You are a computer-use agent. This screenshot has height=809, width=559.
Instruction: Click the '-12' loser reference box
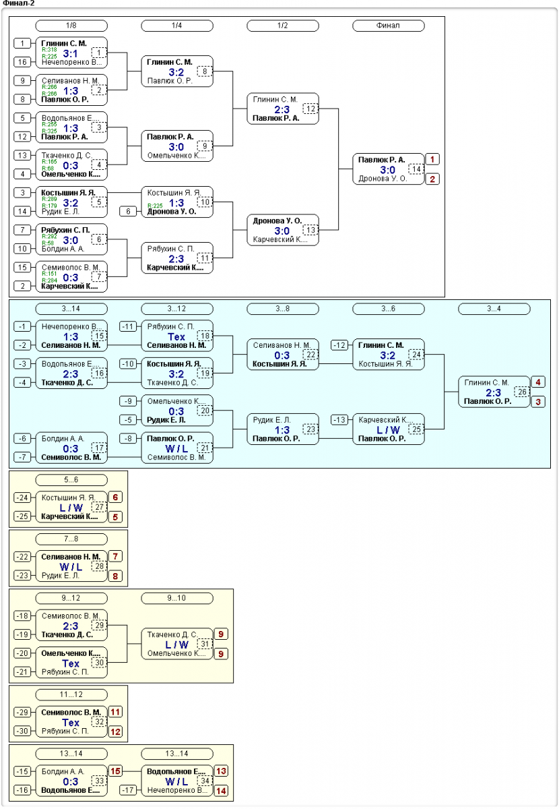click(341, 345)
